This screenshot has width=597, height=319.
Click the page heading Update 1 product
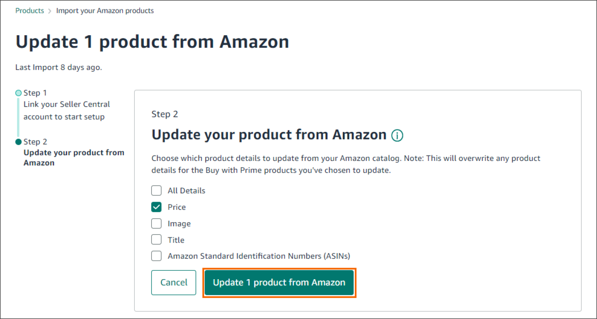tap(152, 41)
